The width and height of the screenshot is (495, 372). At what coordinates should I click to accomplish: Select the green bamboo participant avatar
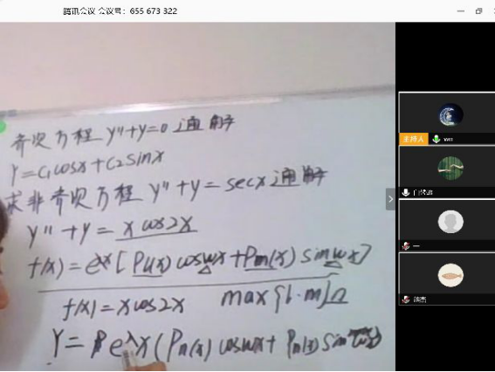pos(450,168)
